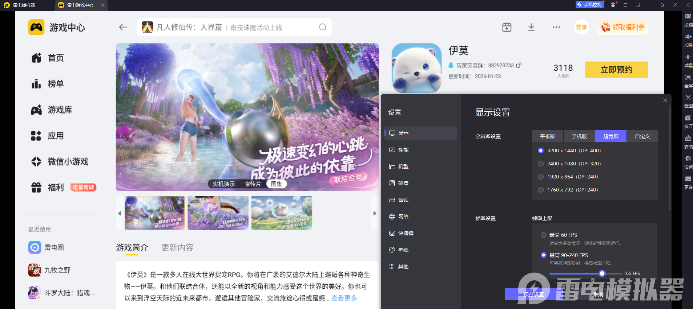The image size is (693, 309).
Task: Open 微信小游戏 in the left sidebar
Action: [60, 162]
